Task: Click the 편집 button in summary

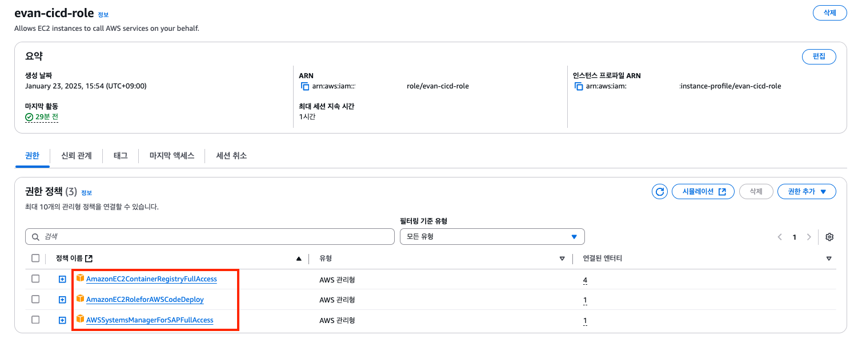Action: point(819,56)
